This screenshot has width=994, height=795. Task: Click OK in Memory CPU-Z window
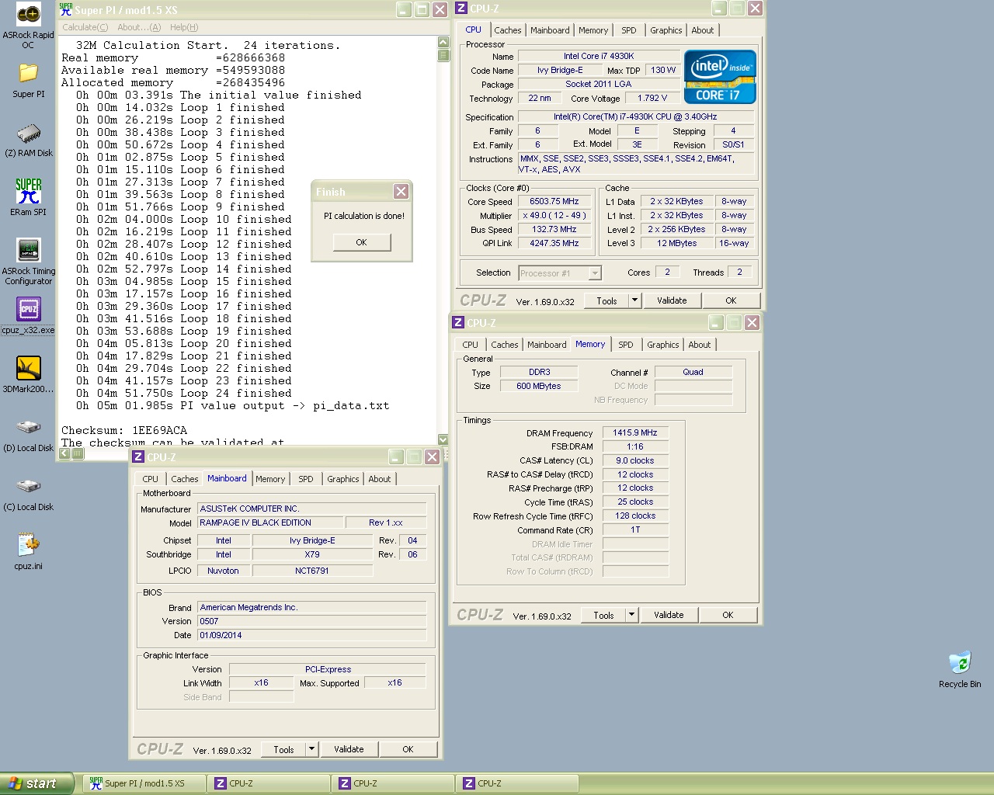pos(728,615)
